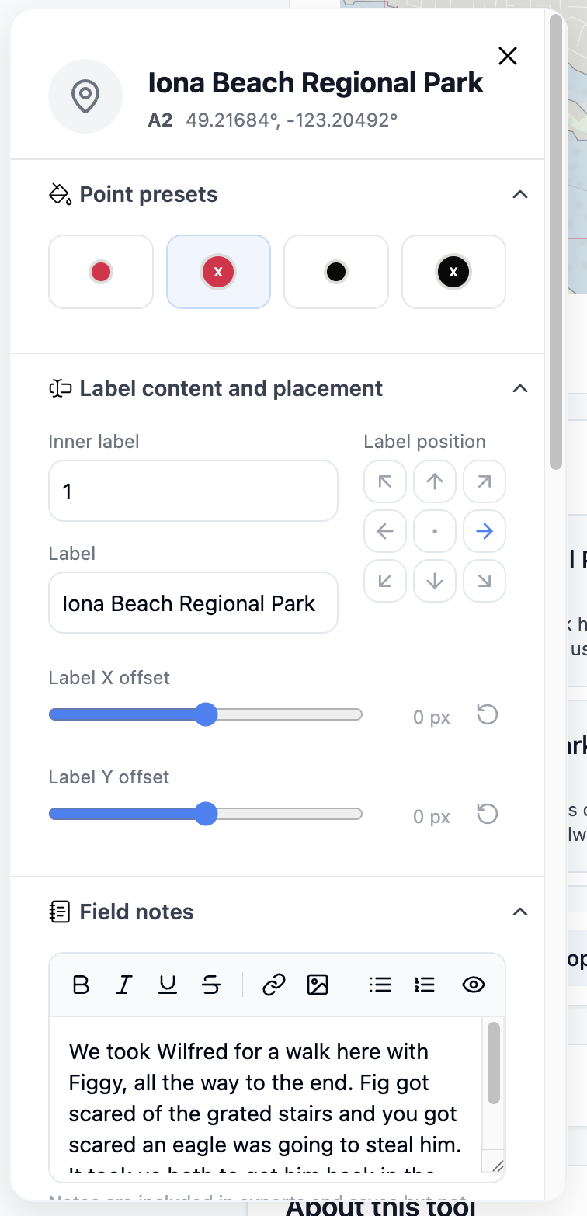Click the Field notes notebook icon
This screenshot has height=1216, width=587.
[60, 912]
